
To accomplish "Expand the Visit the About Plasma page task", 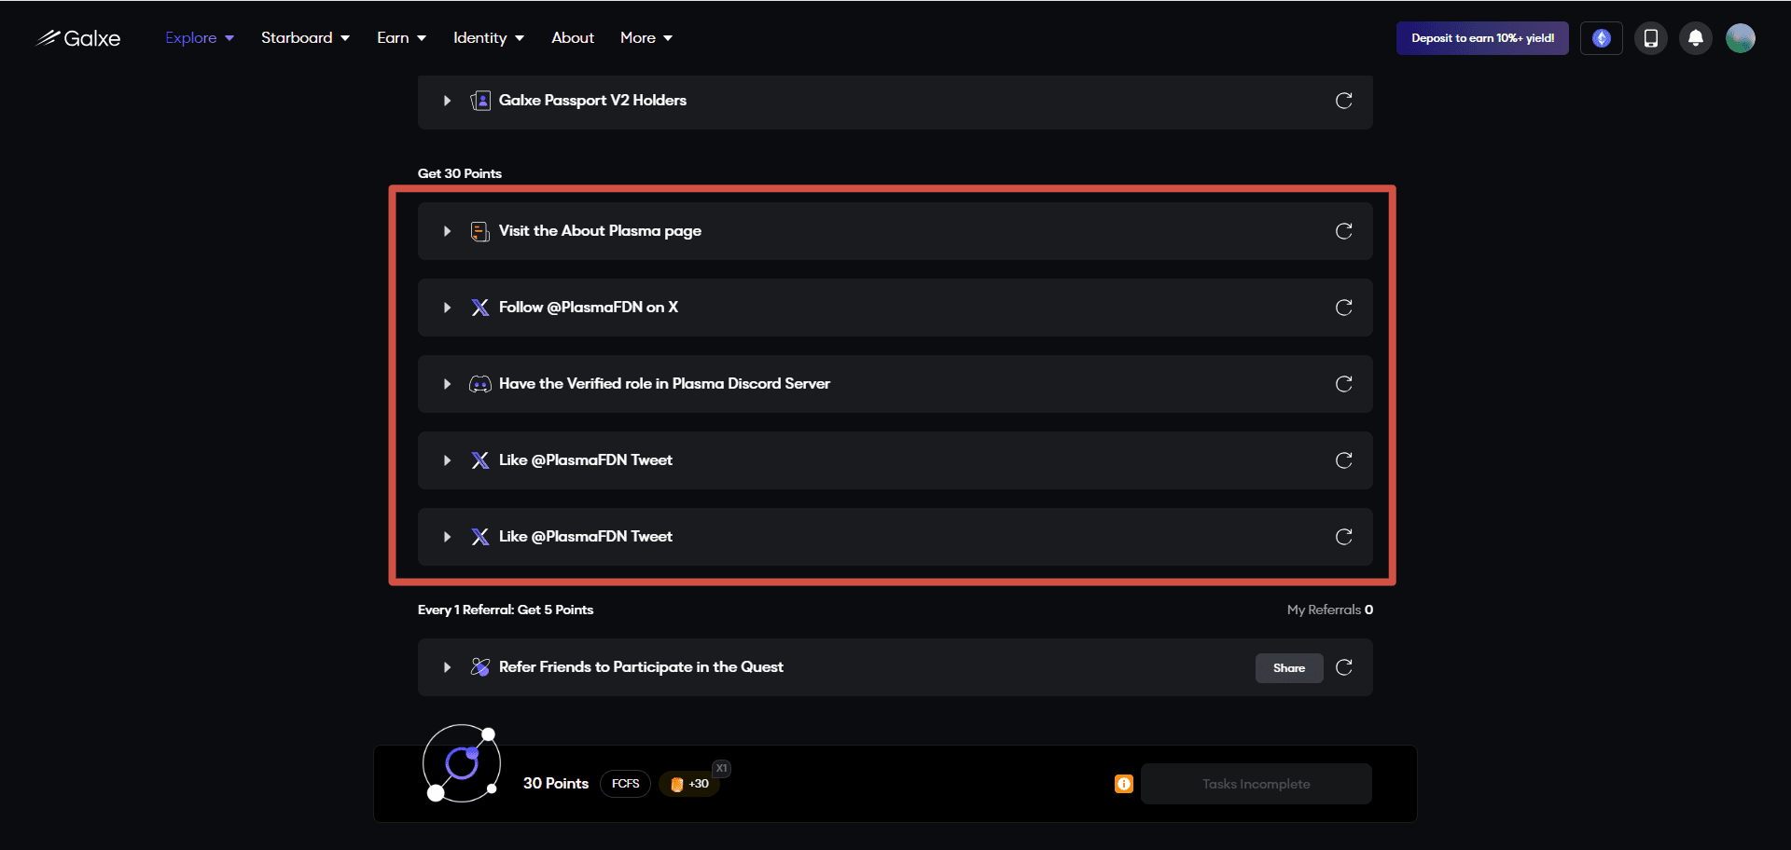I will [x=447, y=231].
